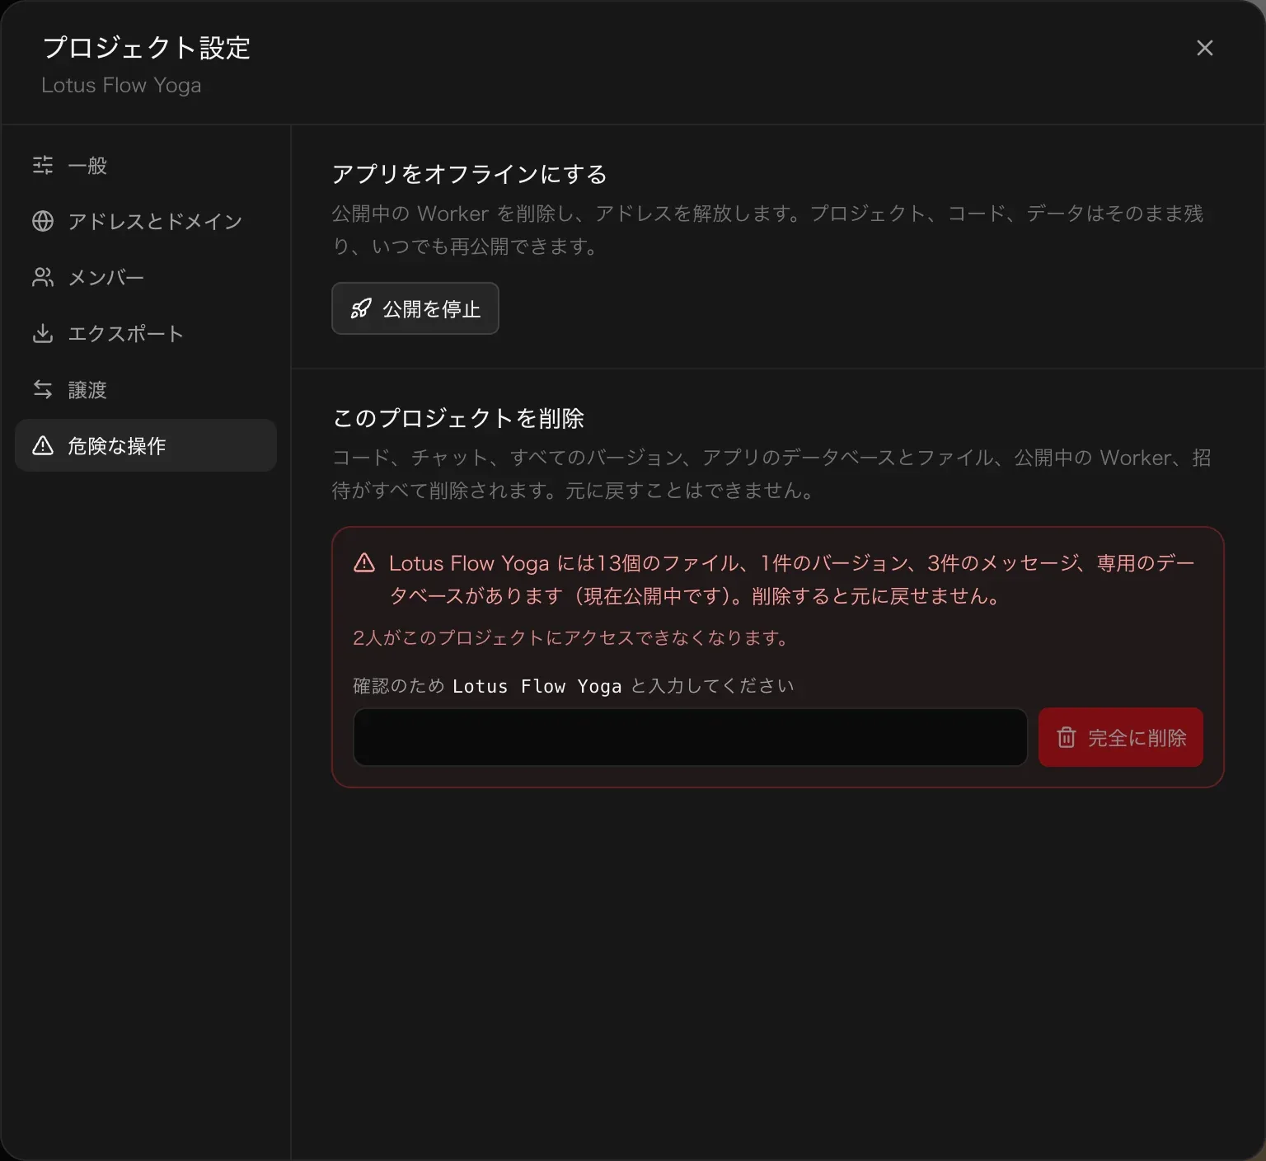Click the sliders icon beside 一般
The height and width of the screenshot is (1161, 1266).
coord(43,165)
